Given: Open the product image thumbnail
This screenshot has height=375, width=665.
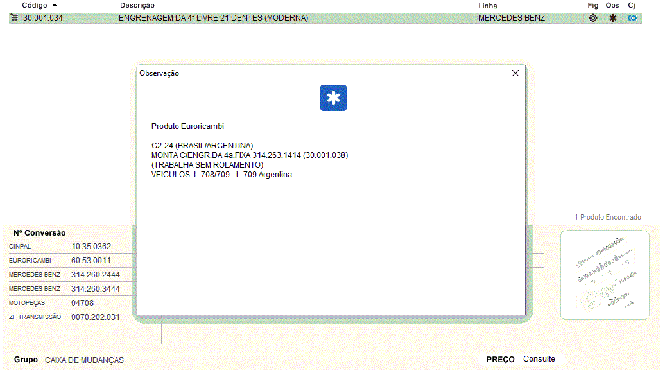Looking at the screenshot, I should click(x=605, y=275).
